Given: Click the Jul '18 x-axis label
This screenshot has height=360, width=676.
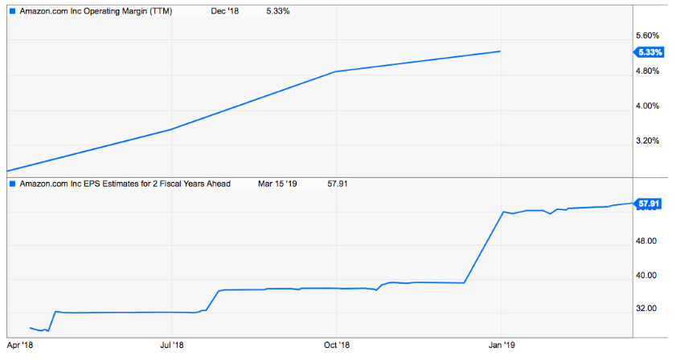Looking at the screenshot, I should tap(171, 345).
